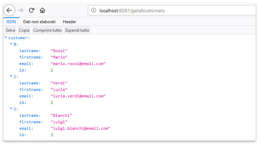Select the id value 3

click(x=52, y=135)
